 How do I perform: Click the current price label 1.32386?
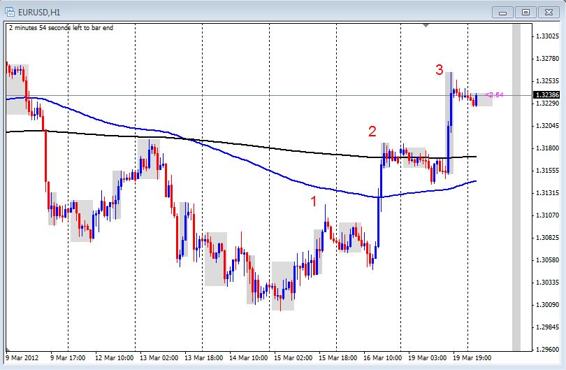tap(547, 95)
